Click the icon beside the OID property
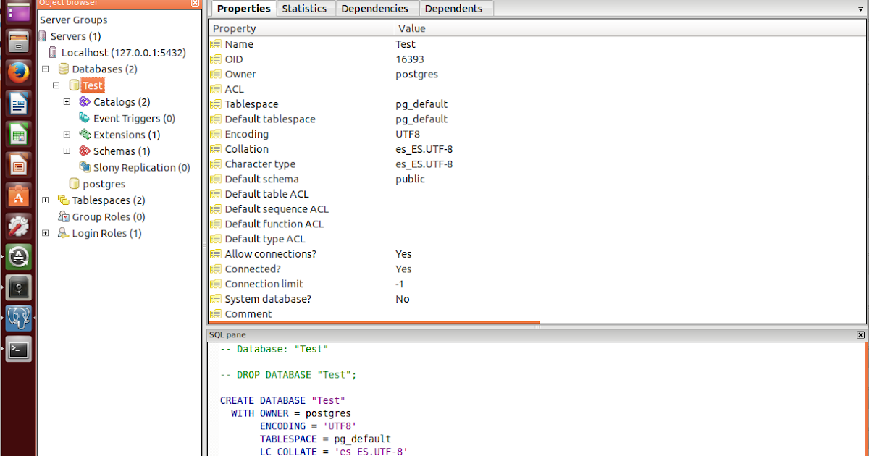This screenshot has height=456, width=869. pos(215,59)
